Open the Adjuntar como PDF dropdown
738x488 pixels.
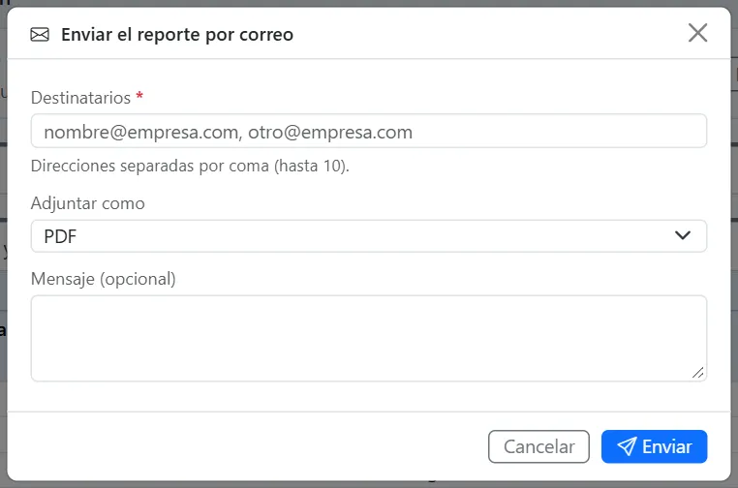369,236
